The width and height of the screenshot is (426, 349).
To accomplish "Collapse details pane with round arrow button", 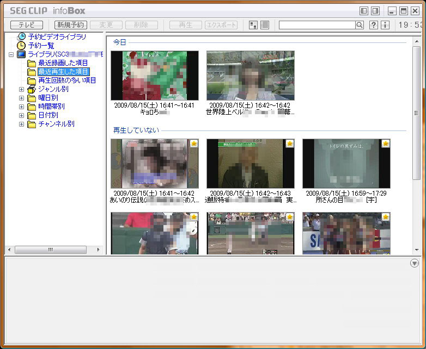I will 415,263.
